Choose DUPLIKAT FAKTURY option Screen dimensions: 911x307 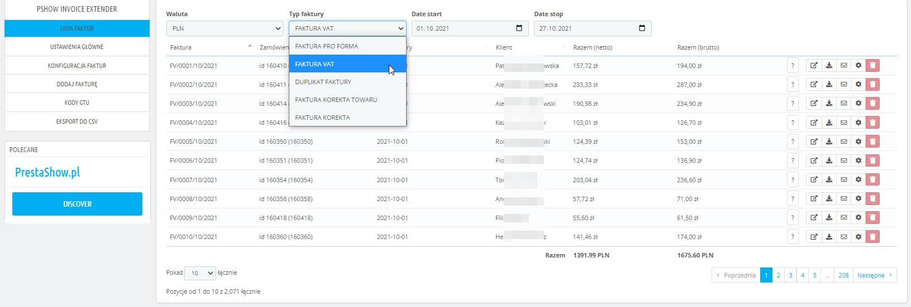(347, 82)
